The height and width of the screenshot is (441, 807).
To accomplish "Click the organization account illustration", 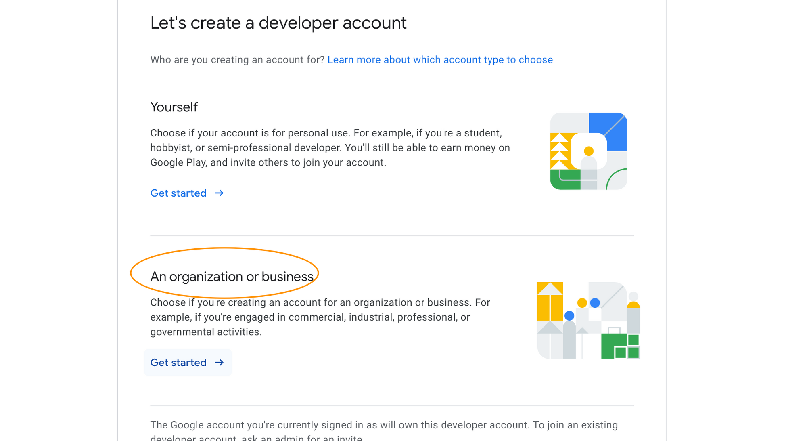I will pos(588,321).
